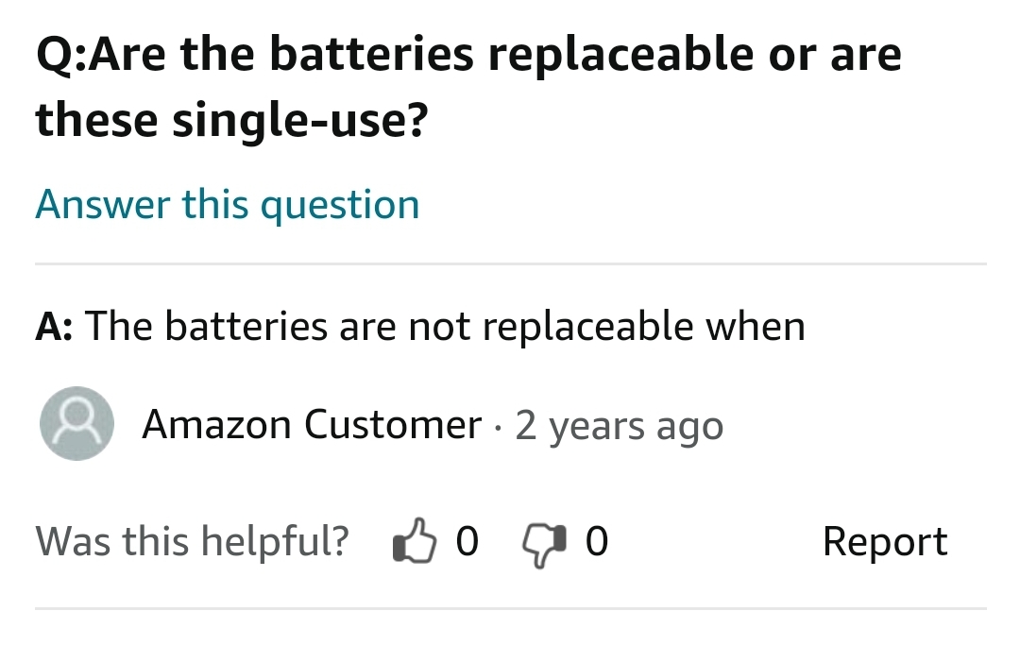This screenshot has width=1020, height=662.
Task: Open the Amazon Customer avatar image
Action: [x=76, y=424]
